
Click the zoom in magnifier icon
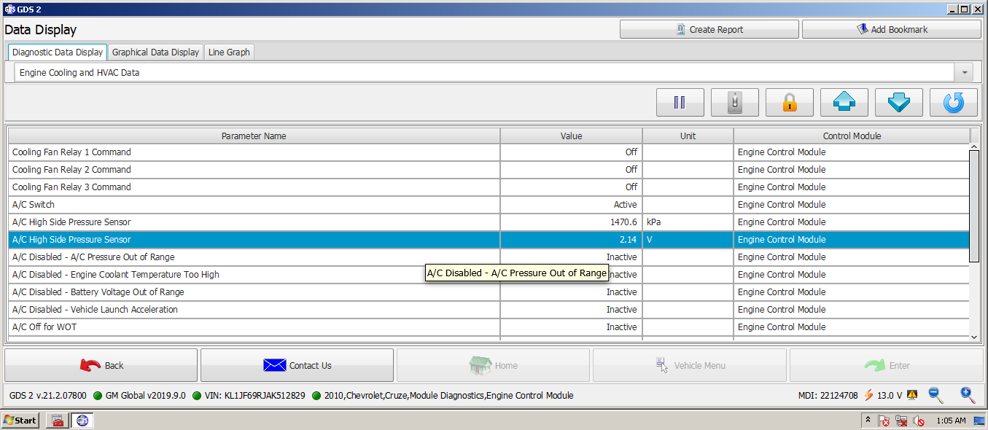968,395
